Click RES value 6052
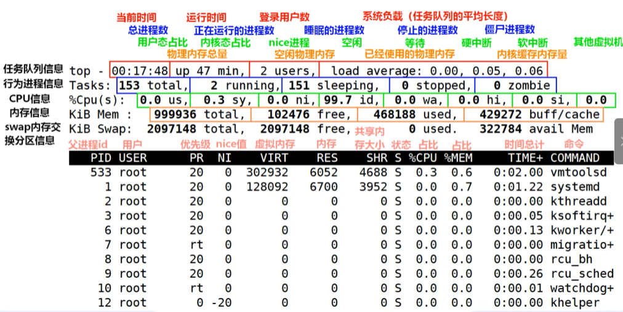The image size is (623, 312). [x=323, y=173]
